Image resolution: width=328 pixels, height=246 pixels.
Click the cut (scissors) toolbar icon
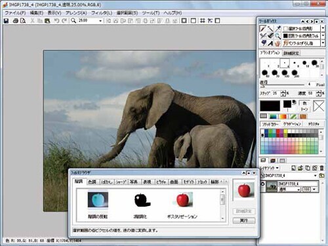[32, 21]
